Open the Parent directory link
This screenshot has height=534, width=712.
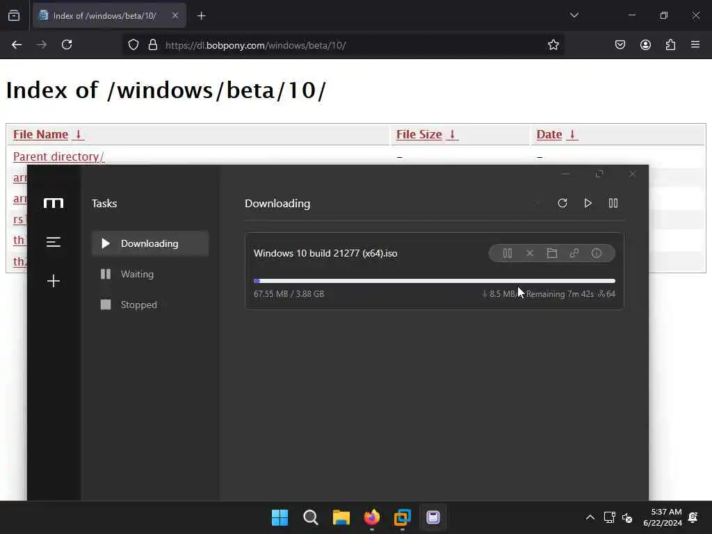click(x=58, y=156)
